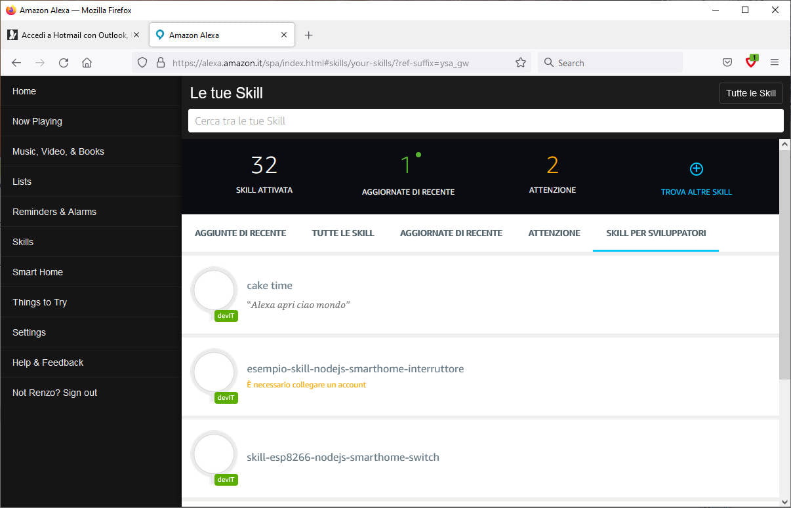791x508 pixels.
Task: Open the È necessario collegare un account link
Action: click(x=306, y=385)
